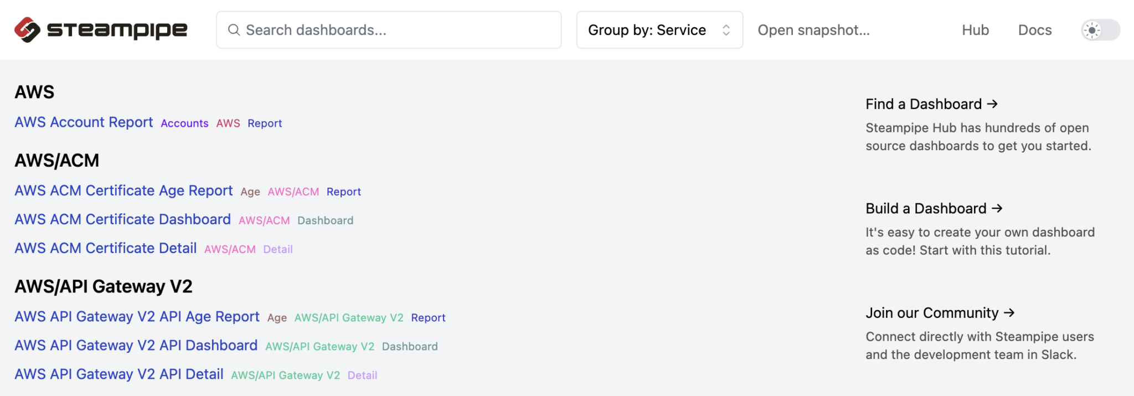Screen dimensions: 1134x396
Task: Toggle the light/dark theme switch
Action: (1100, 30)
